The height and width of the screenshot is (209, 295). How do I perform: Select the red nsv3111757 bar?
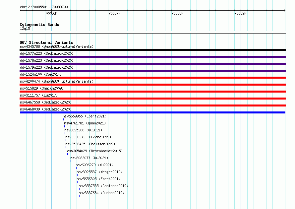click(152, 99)
